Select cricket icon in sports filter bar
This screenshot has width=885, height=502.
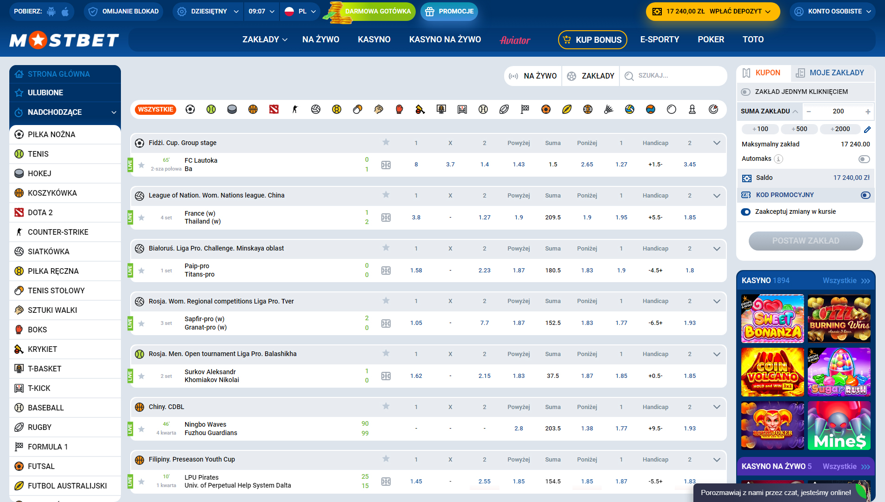[420, 109]
